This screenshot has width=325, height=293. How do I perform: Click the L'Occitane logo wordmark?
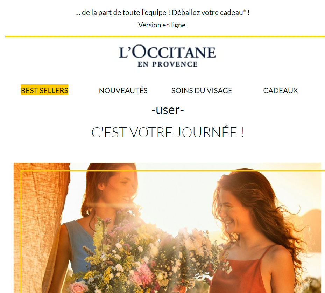(167, 52)
